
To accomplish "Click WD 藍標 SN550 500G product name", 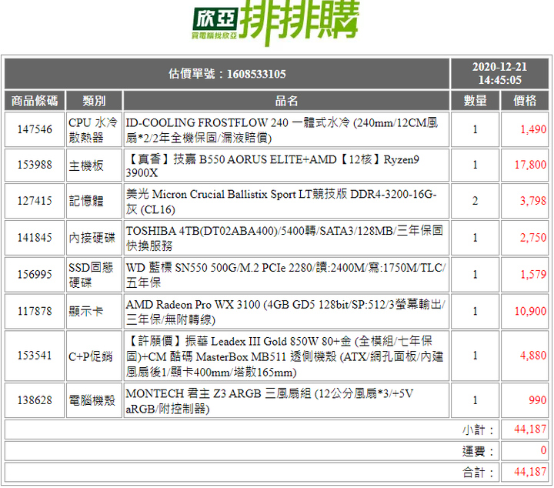I will coord(286,275).
